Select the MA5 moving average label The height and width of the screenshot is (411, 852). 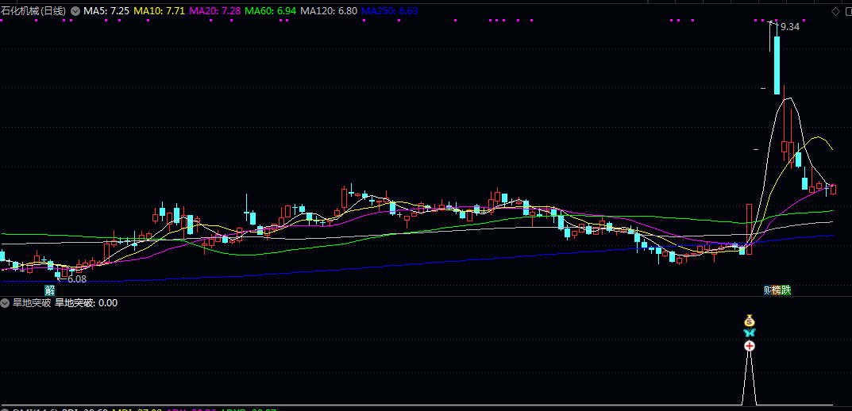coord(106,11)
